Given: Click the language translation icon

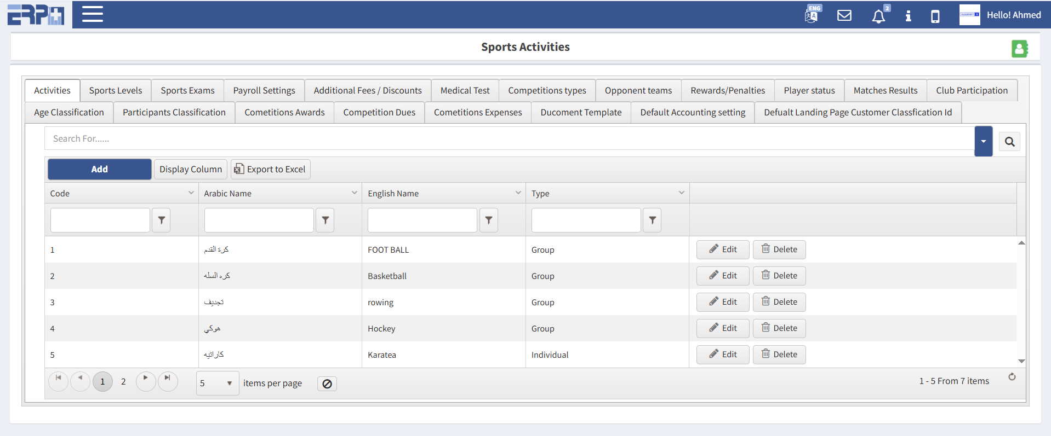Looking at the screenshot, I should tap(812, 15).
